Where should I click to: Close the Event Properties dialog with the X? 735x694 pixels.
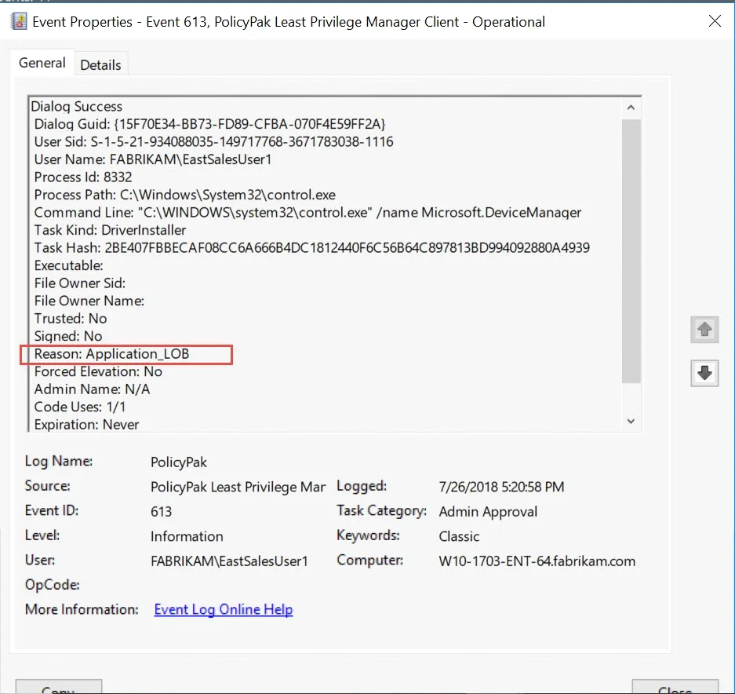tap(715, 21)
